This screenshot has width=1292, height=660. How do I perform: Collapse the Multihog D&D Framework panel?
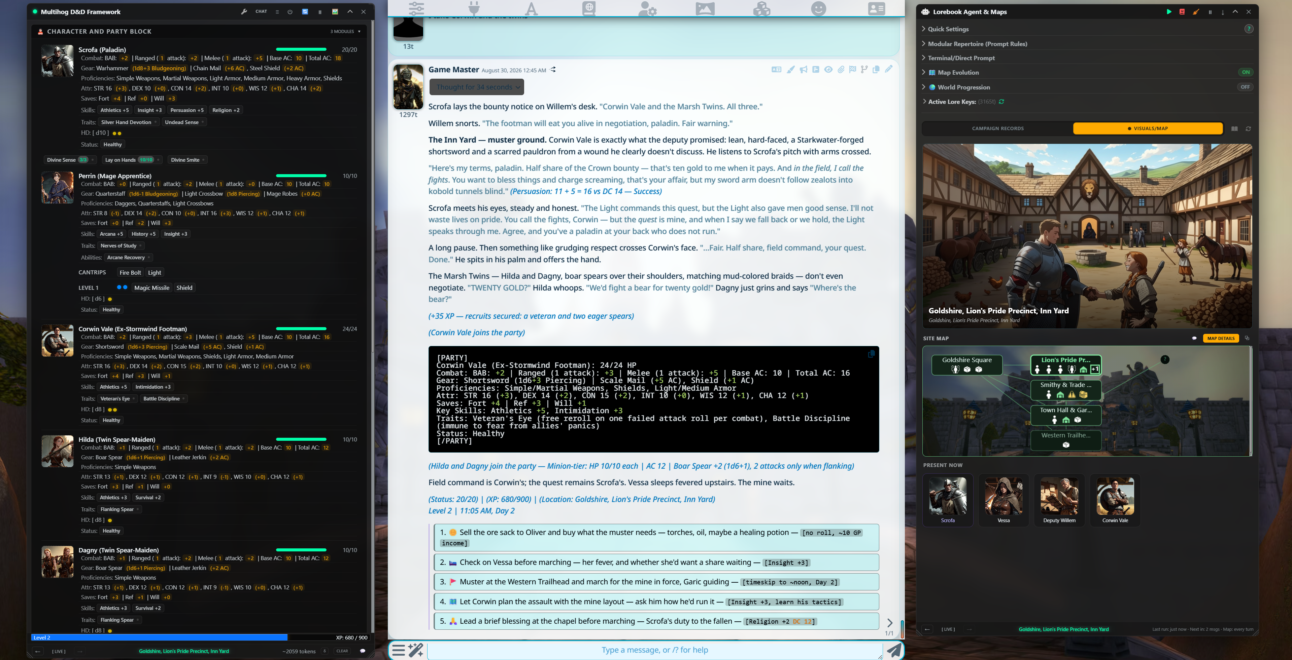[350, 11]
